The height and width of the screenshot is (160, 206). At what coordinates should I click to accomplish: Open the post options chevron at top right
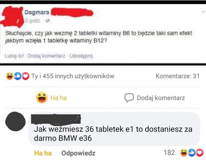click(204, 12)
